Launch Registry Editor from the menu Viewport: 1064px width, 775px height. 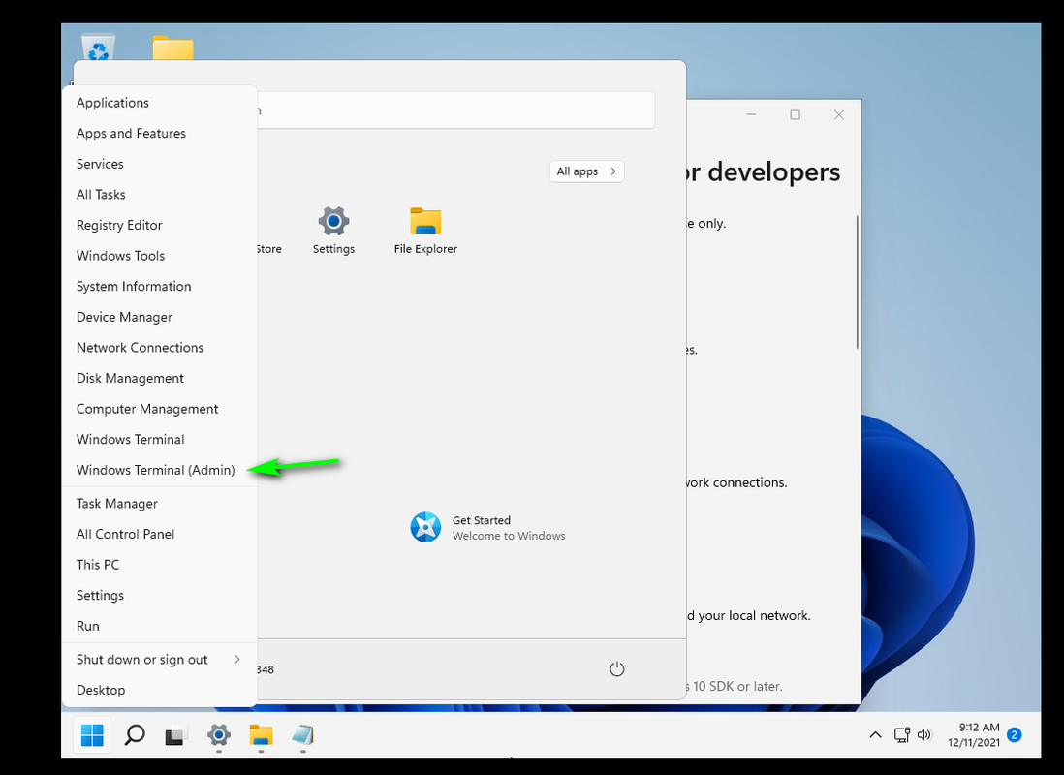pos(160,225)
